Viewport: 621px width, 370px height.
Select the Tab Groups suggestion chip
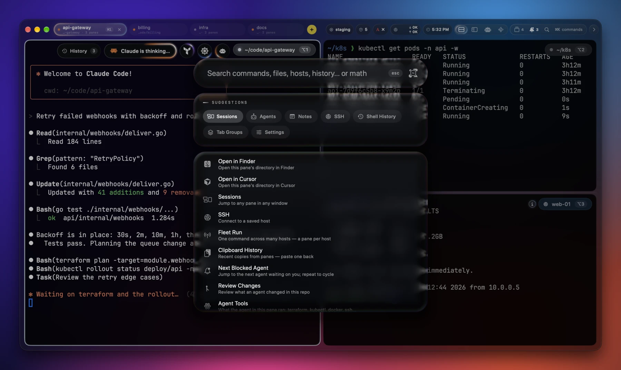point(225,132)
